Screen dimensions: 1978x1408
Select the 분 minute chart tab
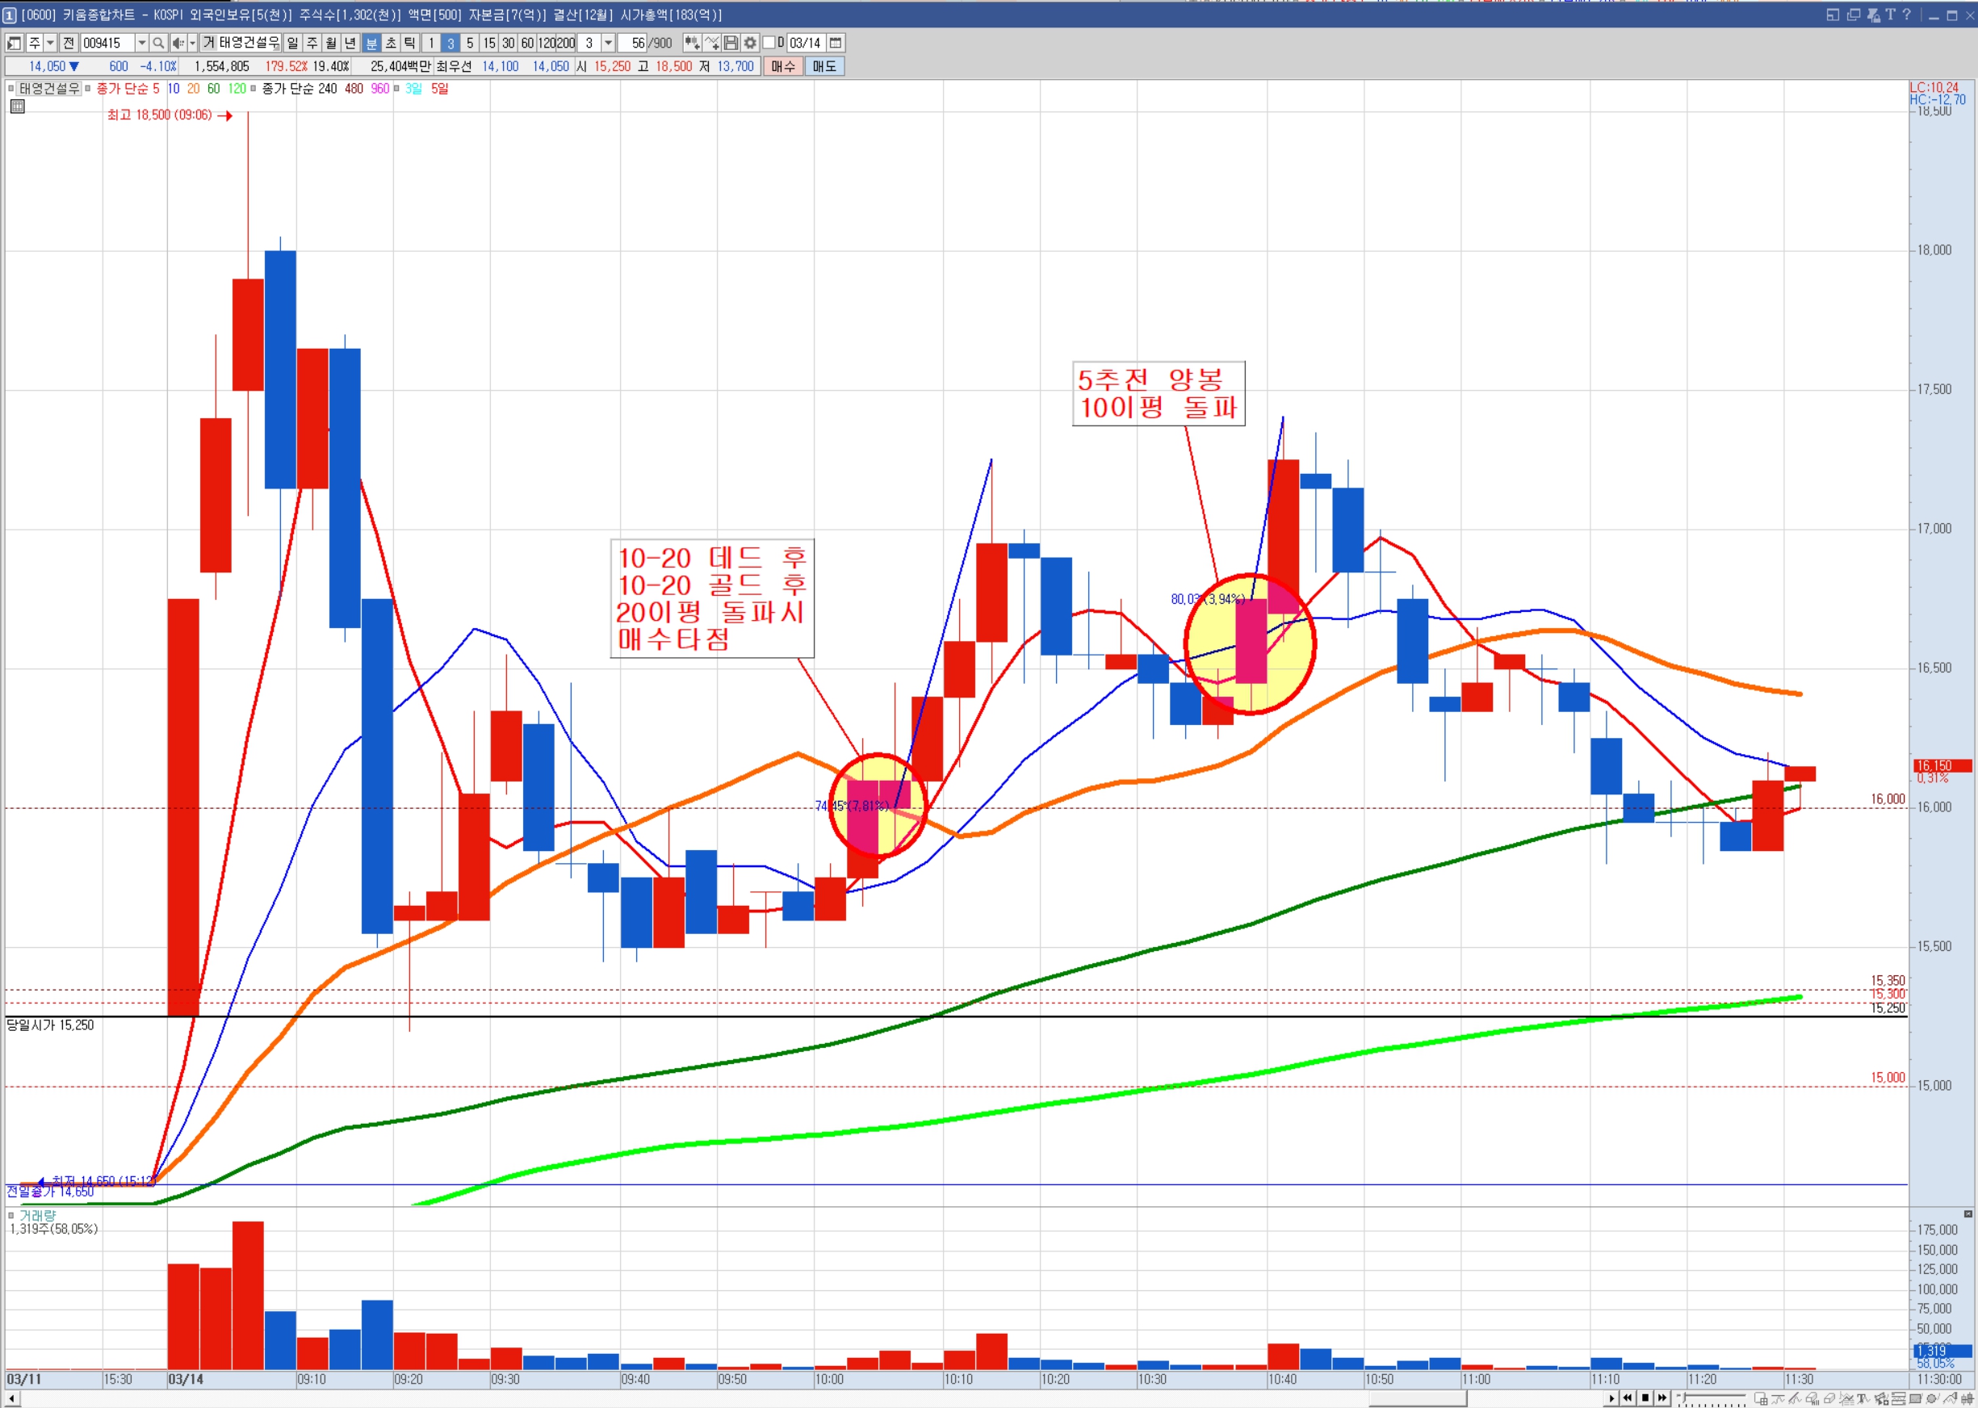[371, 43]
